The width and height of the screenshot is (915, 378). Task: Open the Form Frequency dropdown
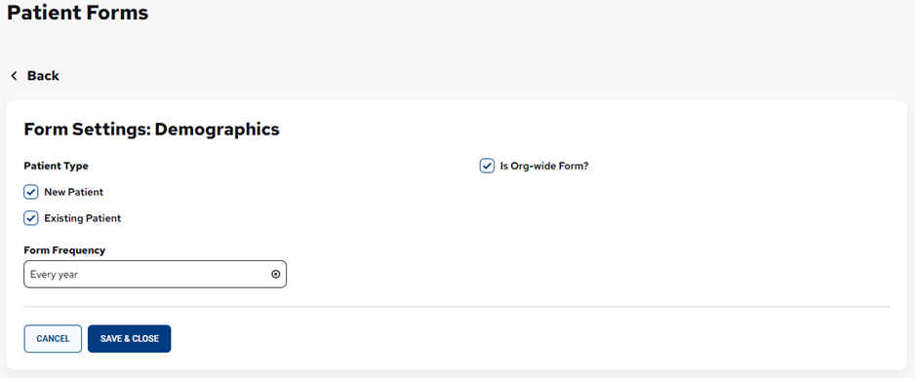pyautogui.click(x=155, y=275)
